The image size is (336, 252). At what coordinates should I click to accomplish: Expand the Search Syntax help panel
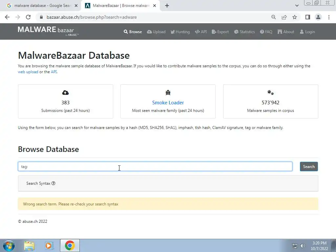click(x=168, y=183)
